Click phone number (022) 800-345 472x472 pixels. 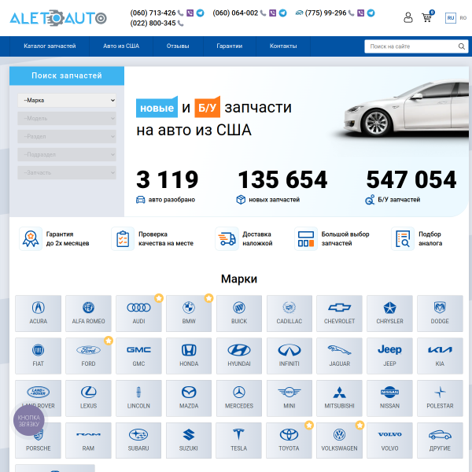pos(153,23)
